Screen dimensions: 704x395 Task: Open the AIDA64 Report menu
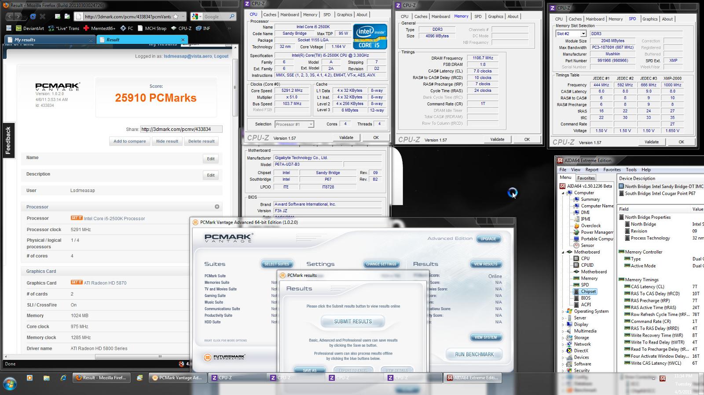[x=591, y=170]
